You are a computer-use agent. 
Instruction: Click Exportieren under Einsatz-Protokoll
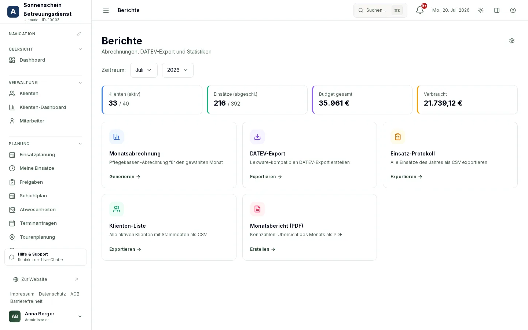[406, 177]
